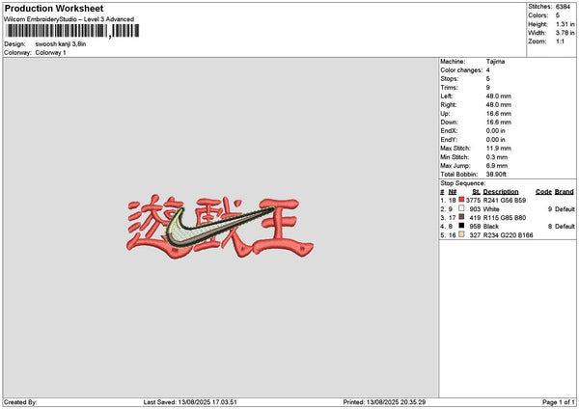Click the Stitches value 6384
579x409 pixels.
coord(563,7)
